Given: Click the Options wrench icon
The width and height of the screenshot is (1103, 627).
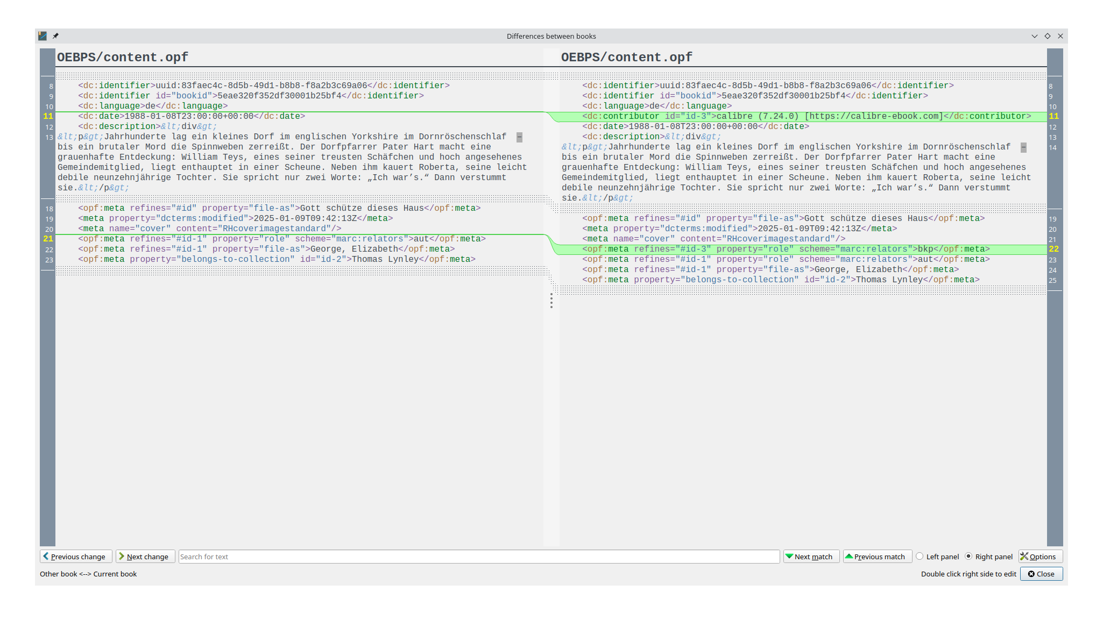Looking at the screenshot, I should pyautogui.click(x=1024, y=557).
